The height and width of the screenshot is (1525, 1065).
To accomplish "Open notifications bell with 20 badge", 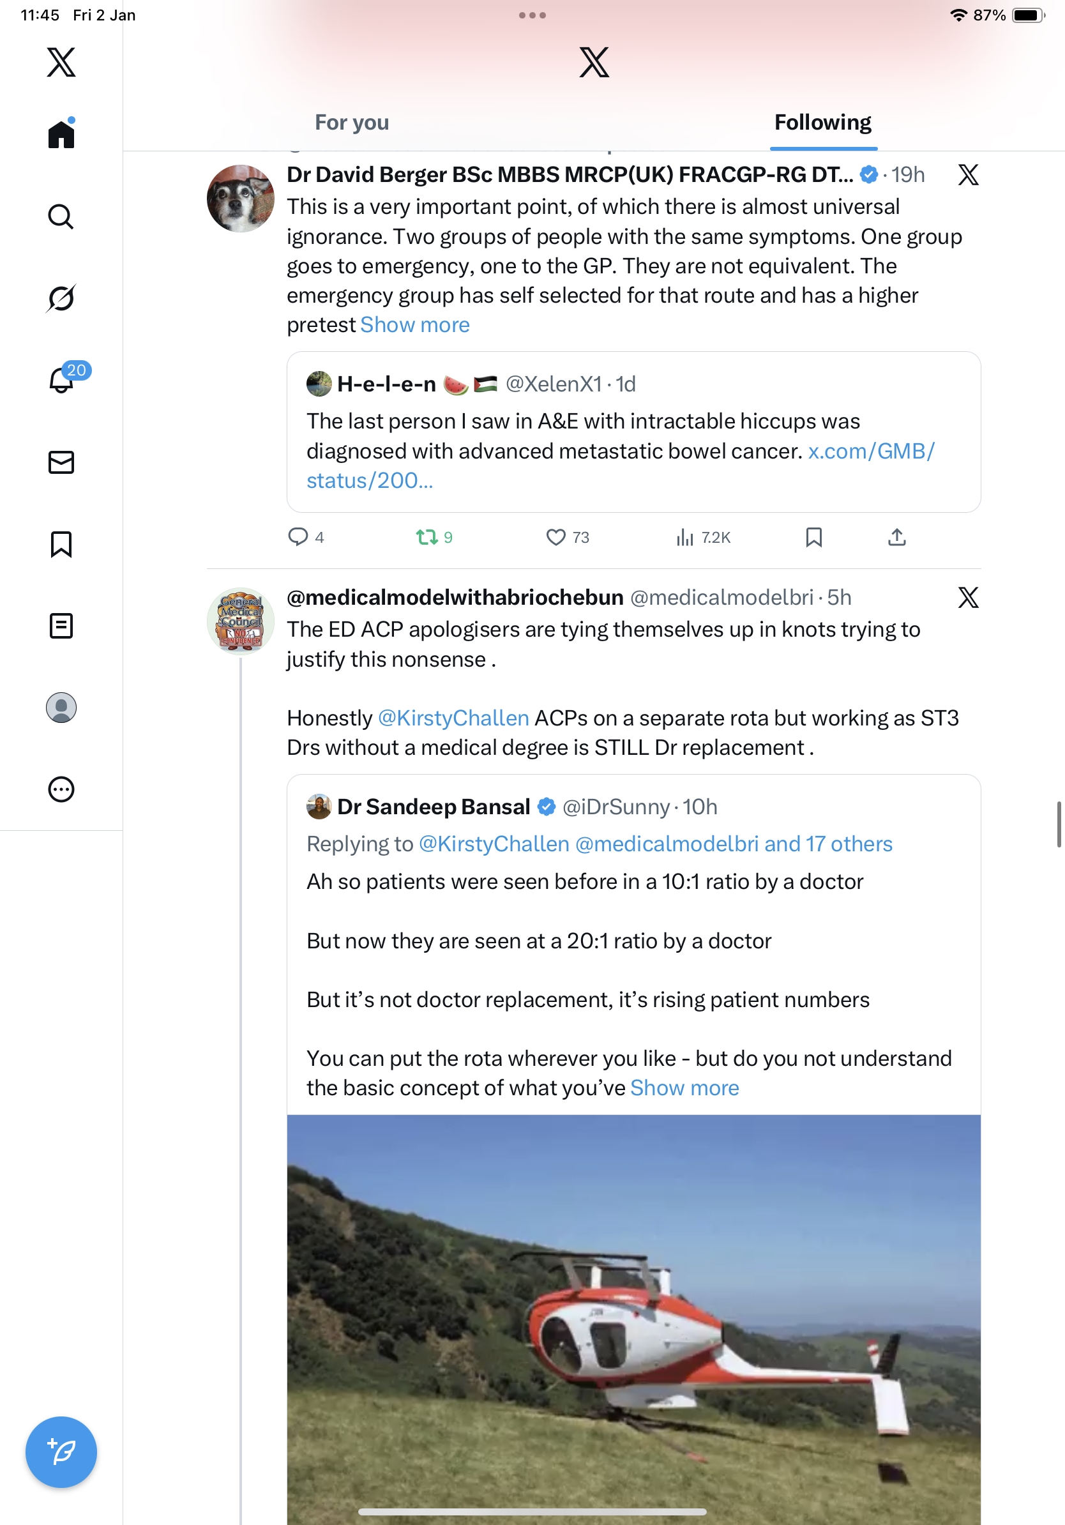I will [62, 380].
